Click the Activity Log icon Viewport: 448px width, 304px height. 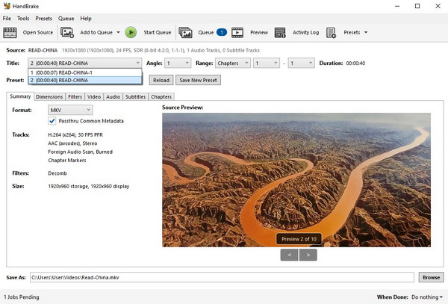280,33
